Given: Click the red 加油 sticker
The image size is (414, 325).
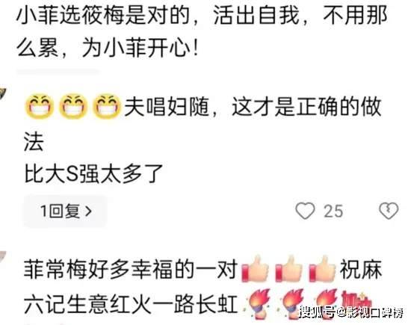Looking at the screenshot, I should tap(356, 300).
